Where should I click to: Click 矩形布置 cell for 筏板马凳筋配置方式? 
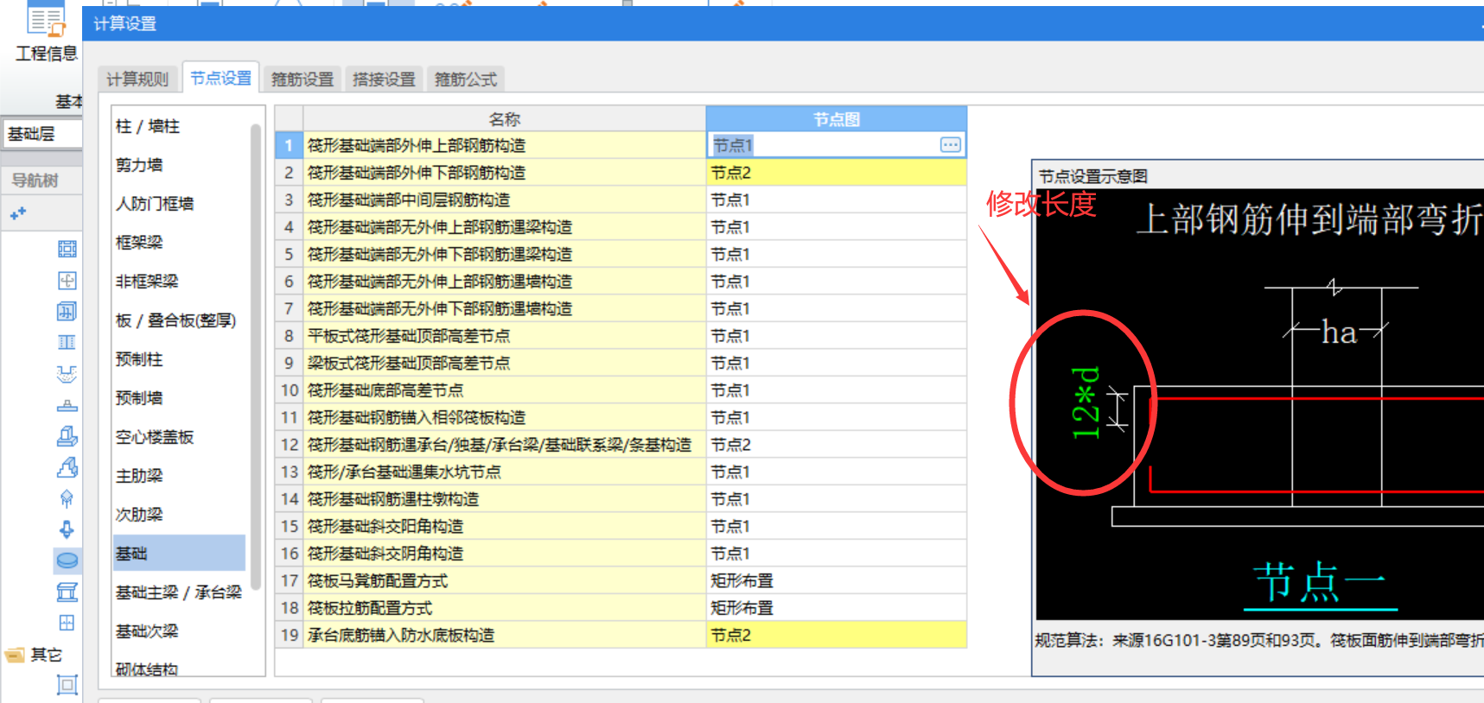pos(836,580)
